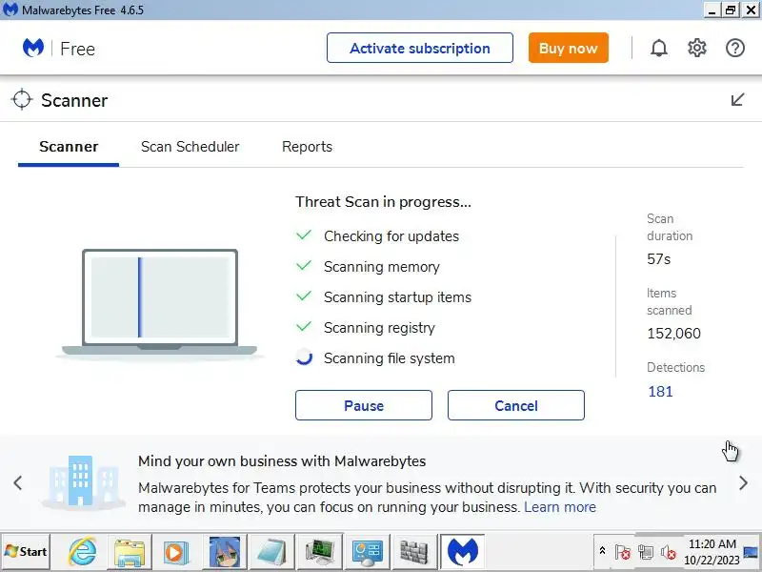Click the office buildings banner illustration
The width and height of the screenshot is (762, 572).
click(83, 482)
